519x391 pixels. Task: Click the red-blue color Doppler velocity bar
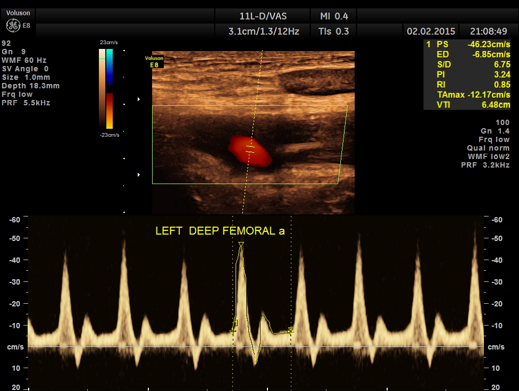(109, 88)
